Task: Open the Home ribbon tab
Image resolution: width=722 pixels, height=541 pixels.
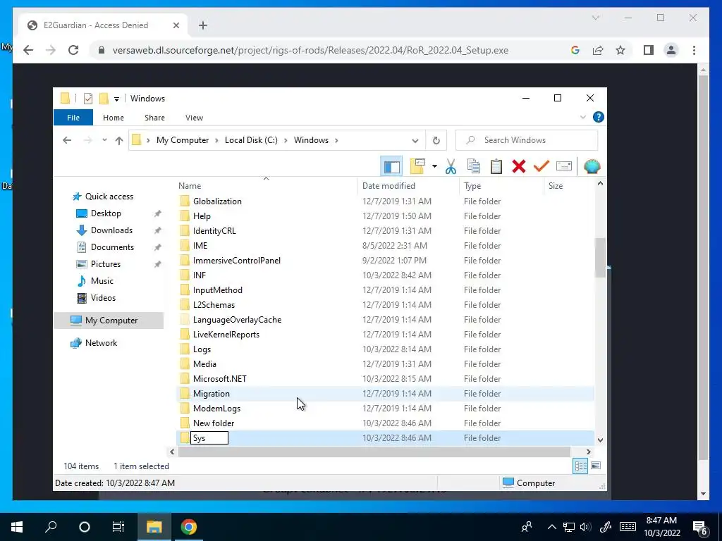Action: point(114,118)
